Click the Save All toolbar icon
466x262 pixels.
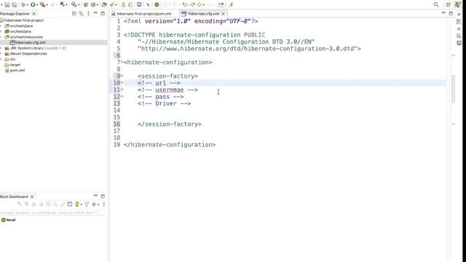pyautogui.click(x=14, y=5)
